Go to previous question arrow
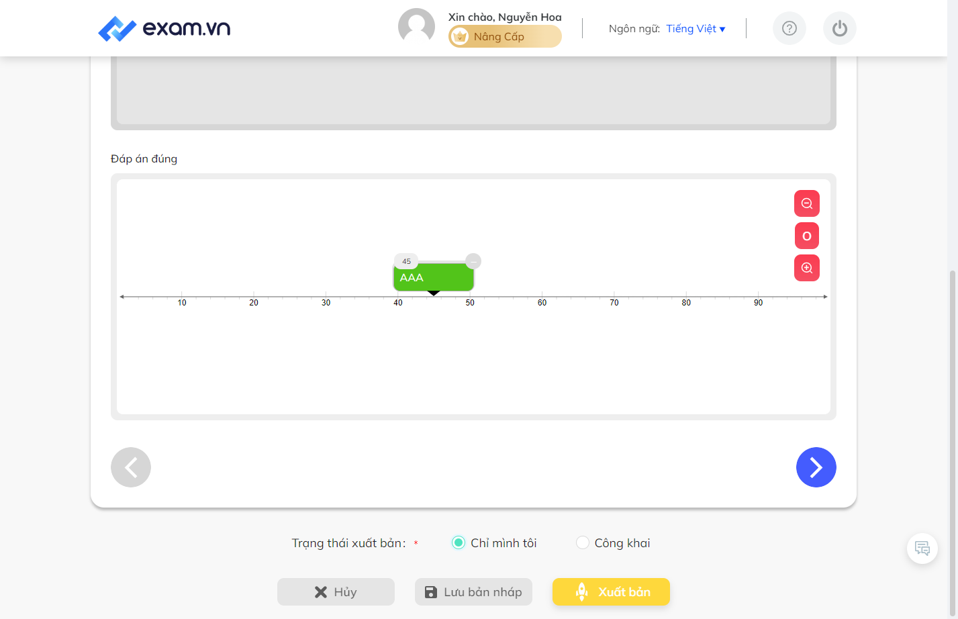The image size is (958, 619). 131,467
